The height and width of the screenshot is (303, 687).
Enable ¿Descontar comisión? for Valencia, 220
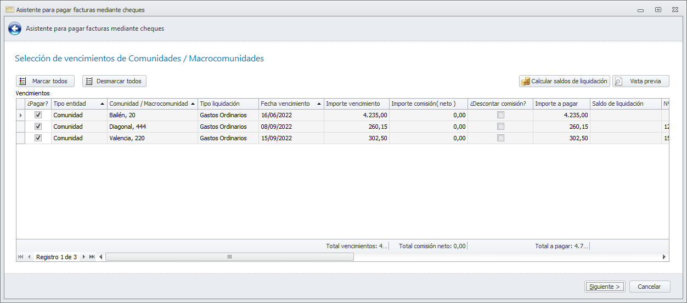coord(500,138)
